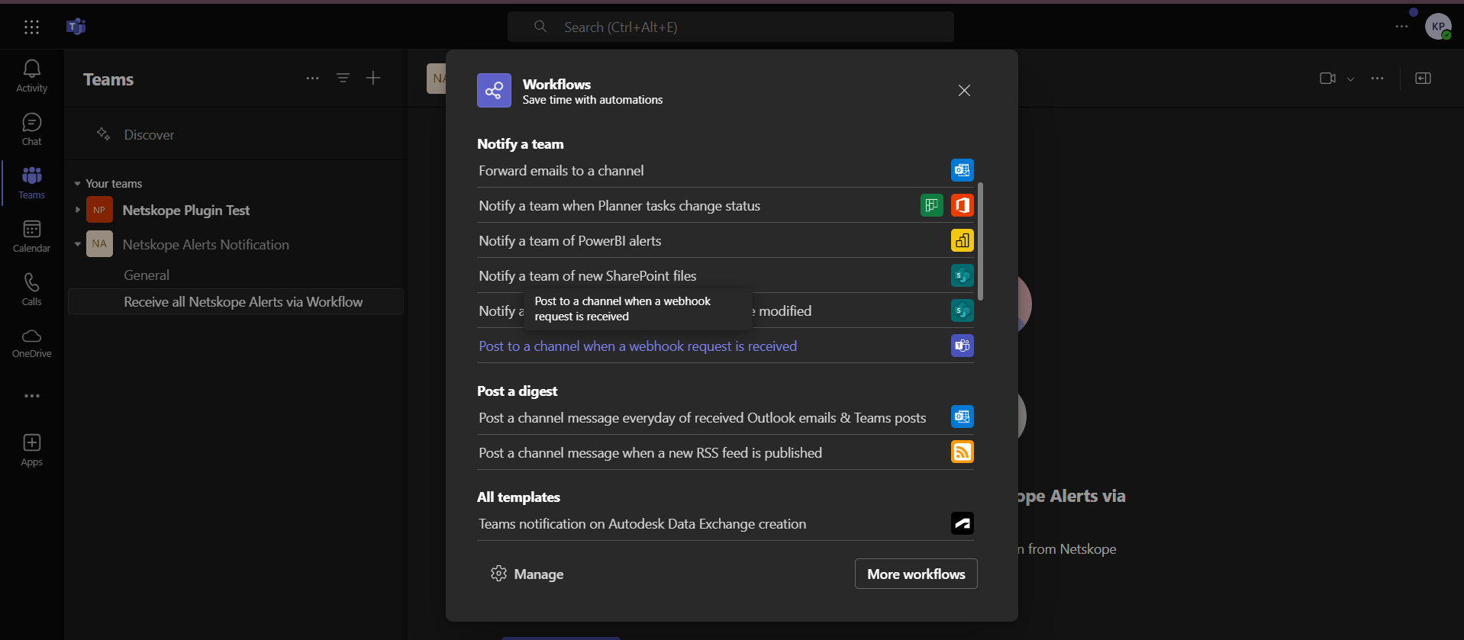Open the Netskope Plugin Test team
The width and height of the screenshot is (1464, 640).
pos(185,211)
